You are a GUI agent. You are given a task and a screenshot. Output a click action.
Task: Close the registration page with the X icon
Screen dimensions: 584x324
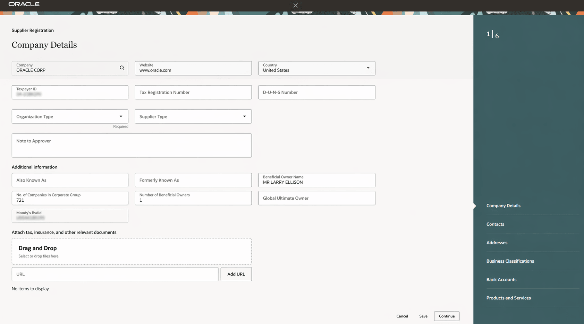[x=295, y=5]
